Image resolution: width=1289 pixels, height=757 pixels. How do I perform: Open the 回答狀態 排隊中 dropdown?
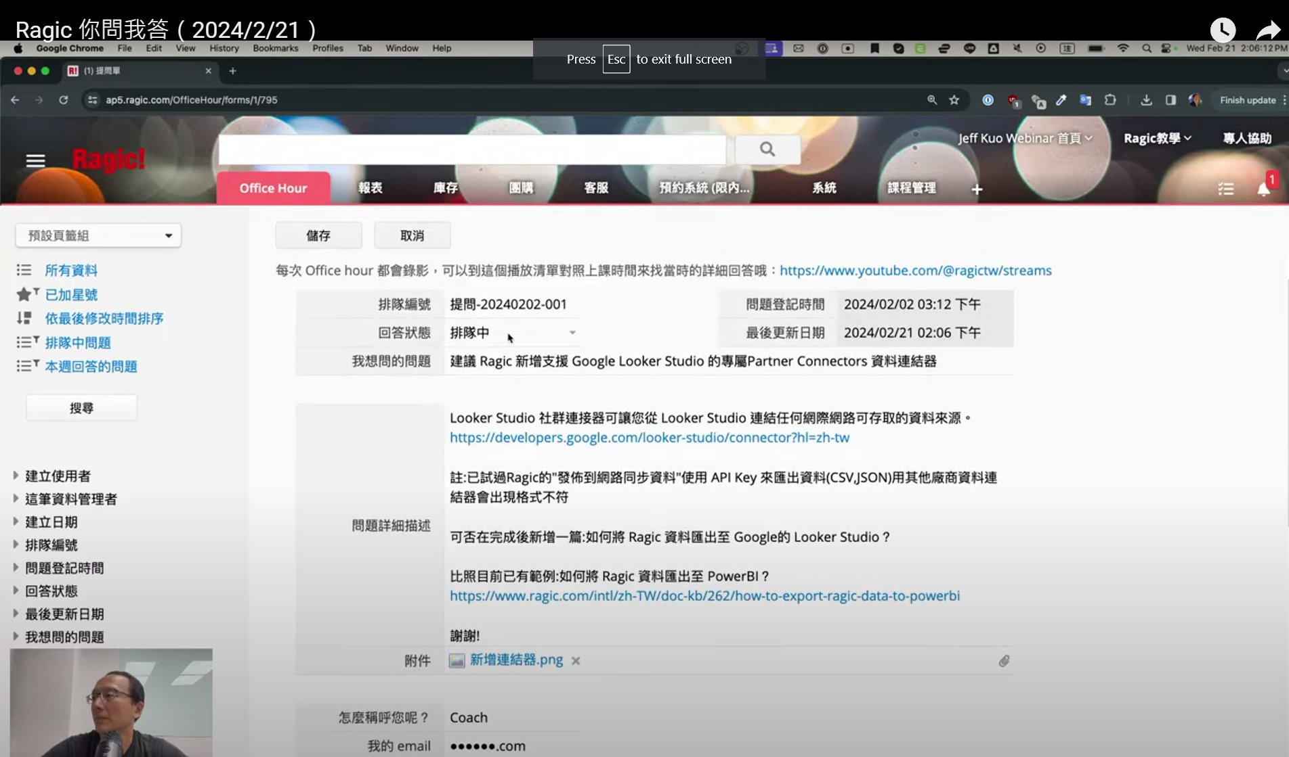513,333
